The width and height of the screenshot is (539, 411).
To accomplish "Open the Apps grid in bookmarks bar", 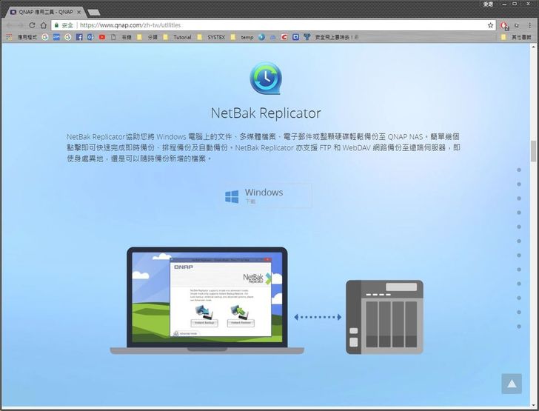I will pos(9,37).
